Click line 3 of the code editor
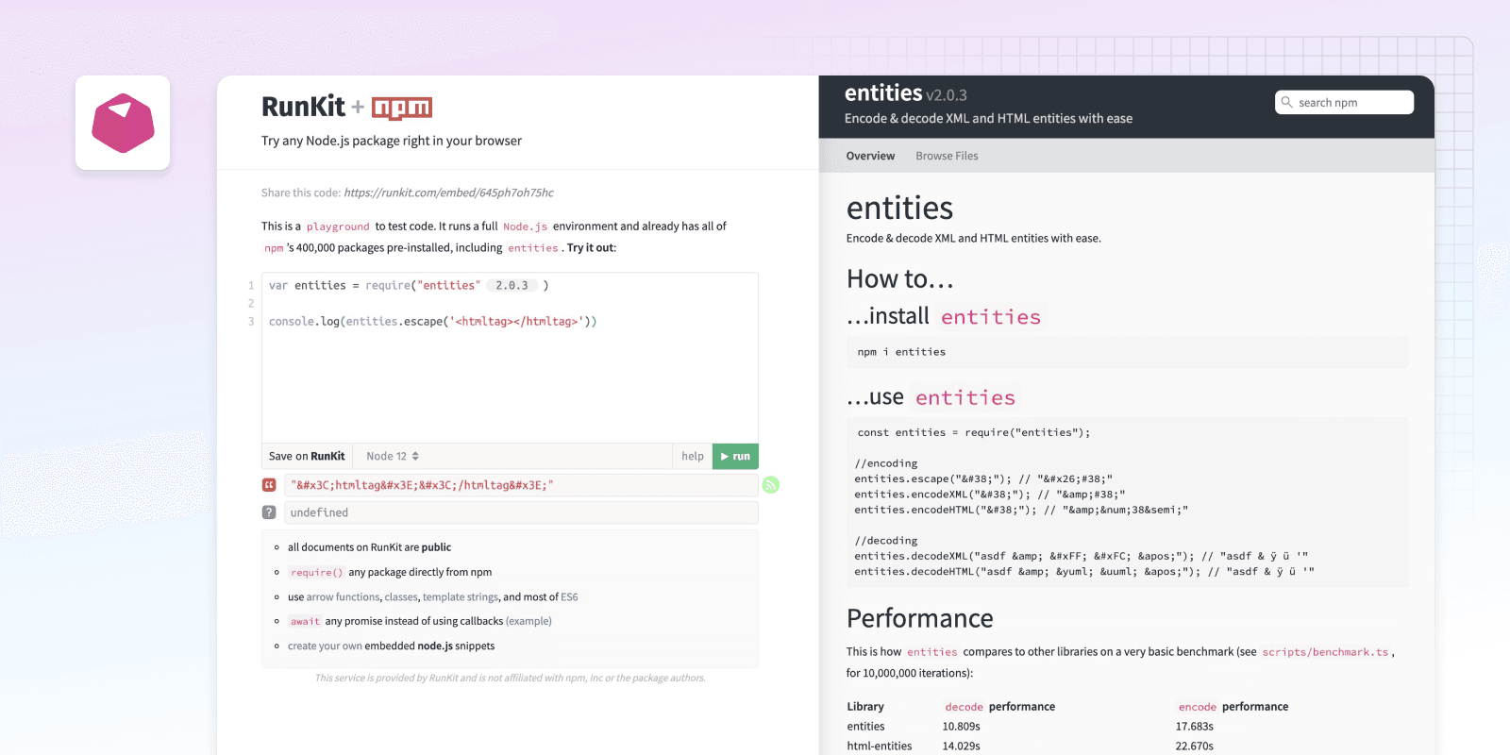 coord(433,322)
